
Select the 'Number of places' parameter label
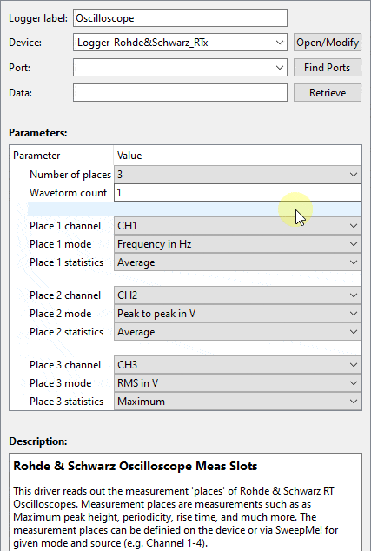[x=70, y=175]
